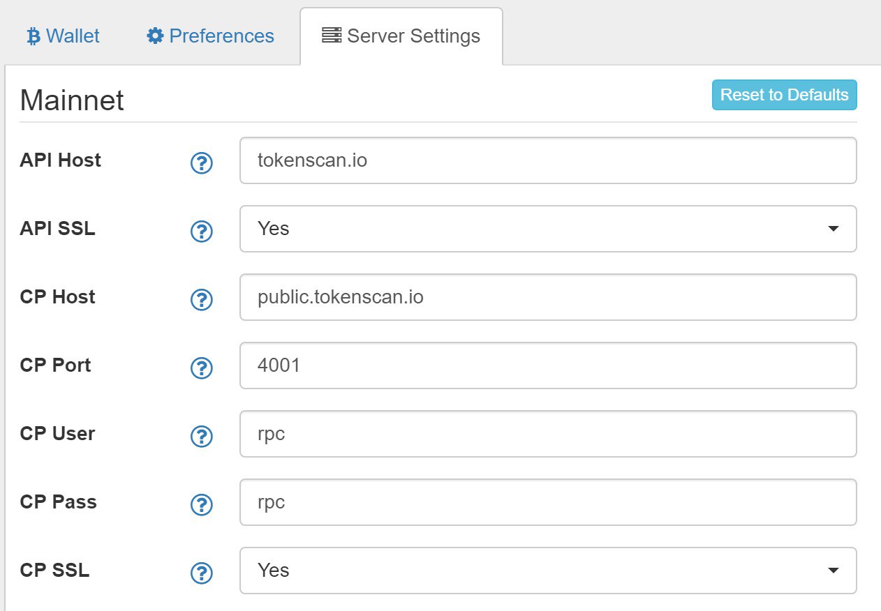This screenshot has height=611, width=881.
Task: Show CP Host help tooltip icon
Action: 202,300
